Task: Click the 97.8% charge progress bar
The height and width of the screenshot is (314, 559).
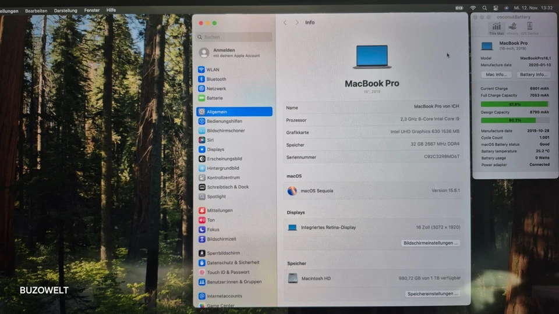Action: pyautogui.click(x=514, y=104)
